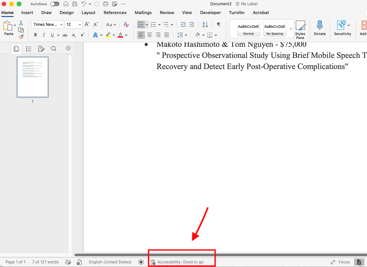Screen dimensions: 367x267
Task: Open the reviewing pane icon in sidebar
Action: (x=41, y=48)
